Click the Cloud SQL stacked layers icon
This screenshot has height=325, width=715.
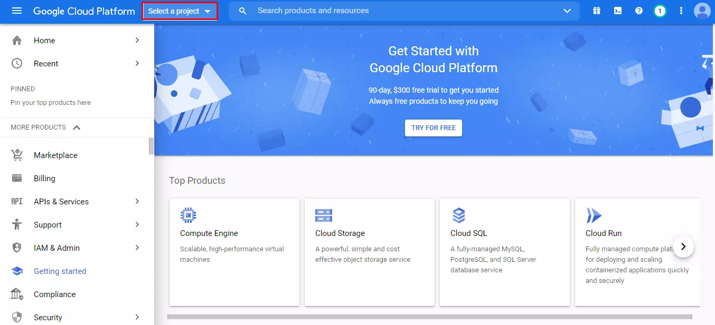[x=458, y=215]
